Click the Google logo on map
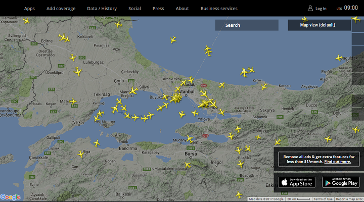Image resolution: width=364 pixels, height=202 pixels. (x=10, y=197)
